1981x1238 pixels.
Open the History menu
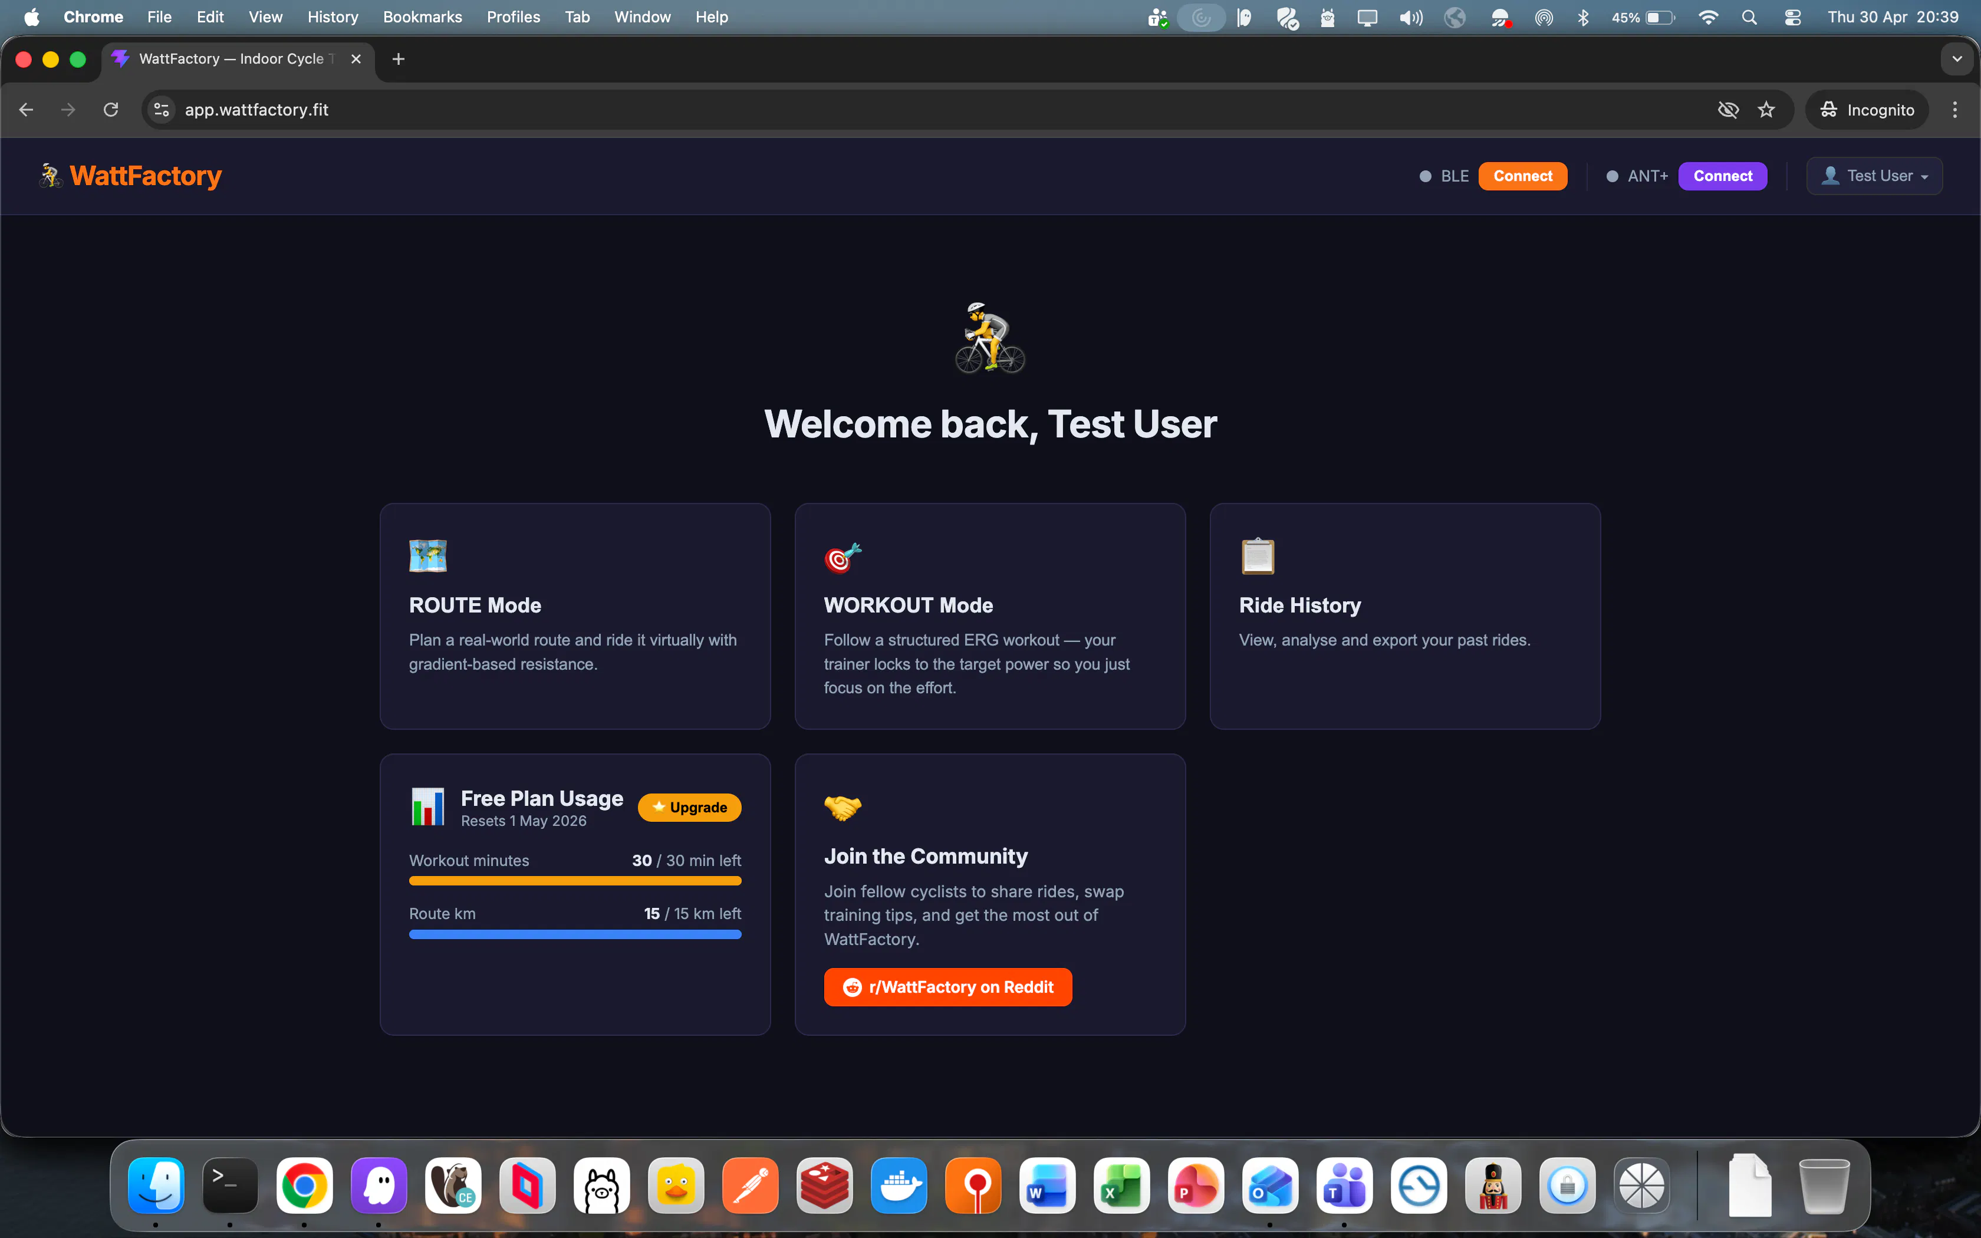[x=333, y=17]
